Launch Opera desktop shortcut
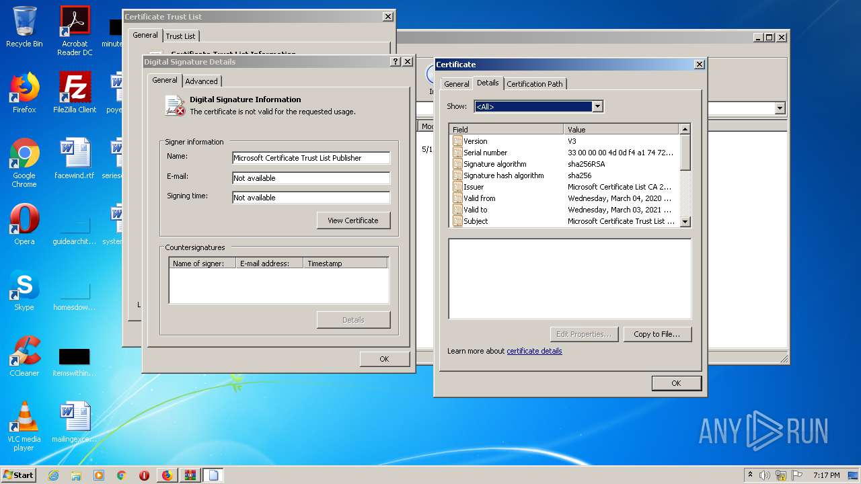The image size is (861, 484). pos(24,225)
